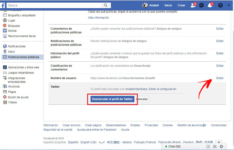Click the Buzón de ayuda lifebuoy icon
Viewport: 234px width, 150px height.
[x=5, y=97]
